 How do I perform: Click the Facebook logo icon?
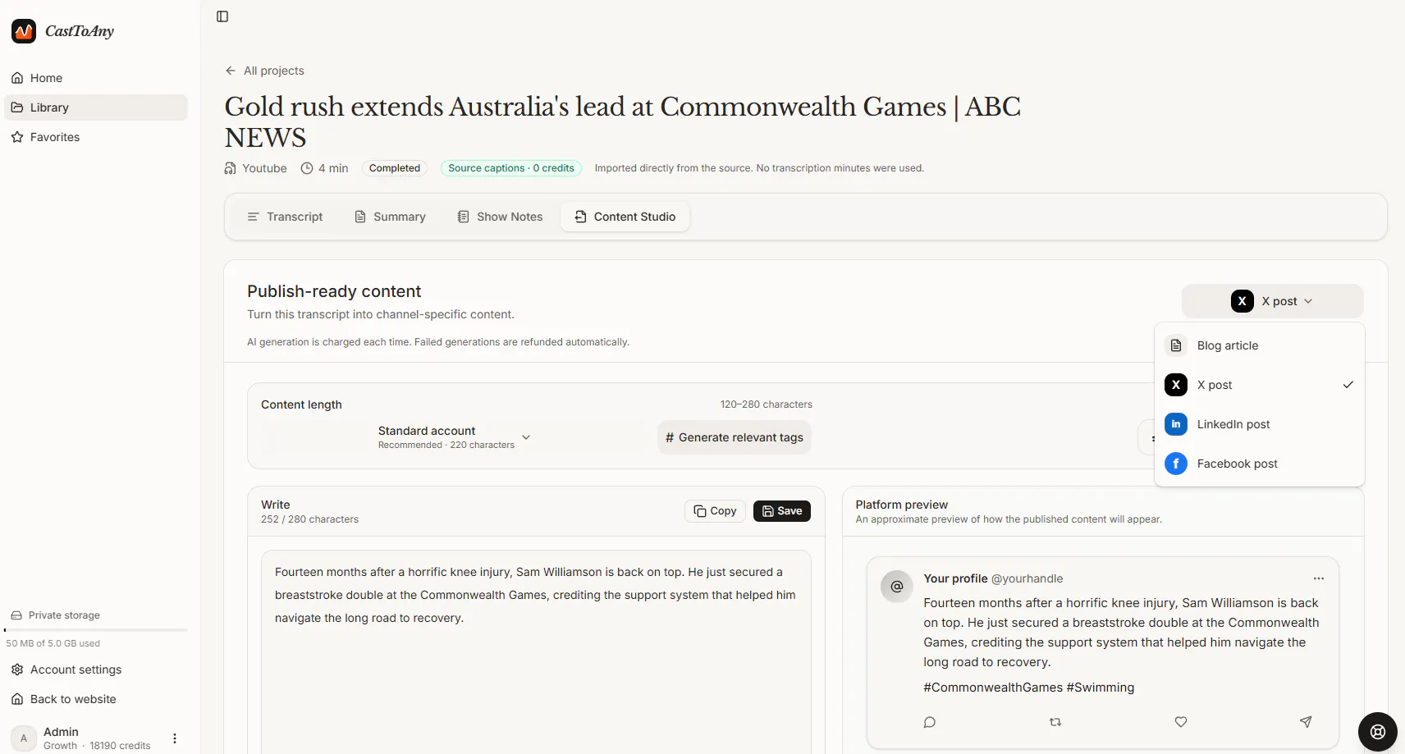(1176, 464)
